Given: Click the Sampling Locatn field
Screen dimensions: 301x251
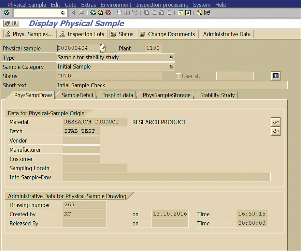Looking at the screenshot, I should click(95, 168).
